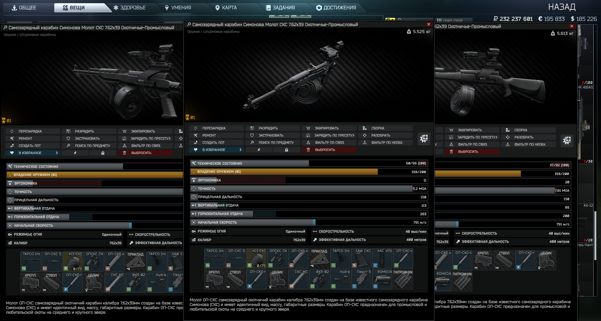Select 043-02 mount in front window

(x=319, y=279)
